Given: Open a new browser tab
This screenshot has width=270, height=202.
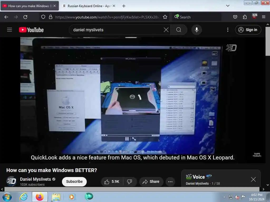Looking at the screenshot, I should click(124, 6).
